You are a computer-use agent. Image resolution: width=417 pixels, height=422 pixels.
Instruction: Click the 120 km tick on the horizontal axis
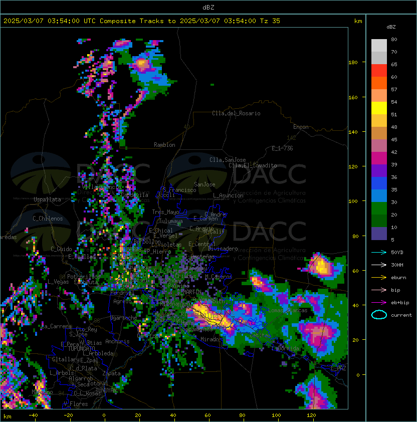pos(311,415)
